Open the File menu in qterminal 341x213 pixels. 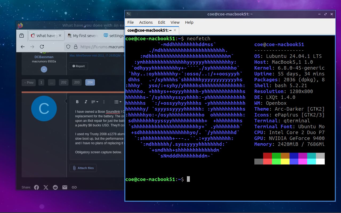130,22
